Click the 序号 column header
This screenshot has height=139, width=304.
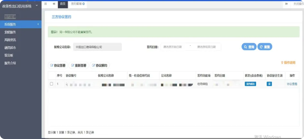pyautogui.click(x=60, y=76)
